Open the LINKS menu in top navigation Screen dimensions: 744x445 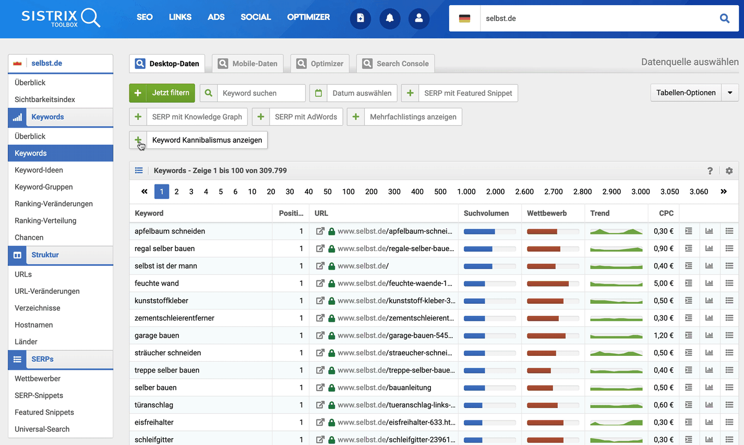pos(180,17)
